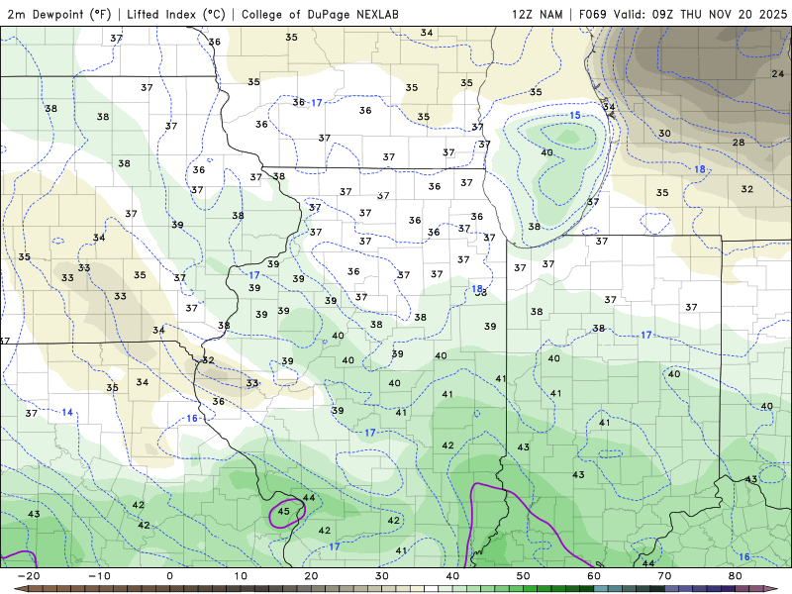Click the "Lifted Index (°C)" header label
792x594 pixels.
click(176, 14)
